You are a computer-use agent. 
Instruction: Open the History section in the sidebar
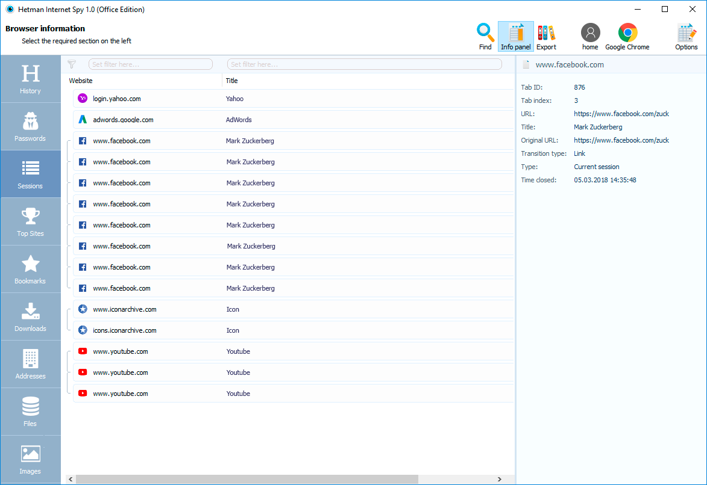tap(30, 79)
